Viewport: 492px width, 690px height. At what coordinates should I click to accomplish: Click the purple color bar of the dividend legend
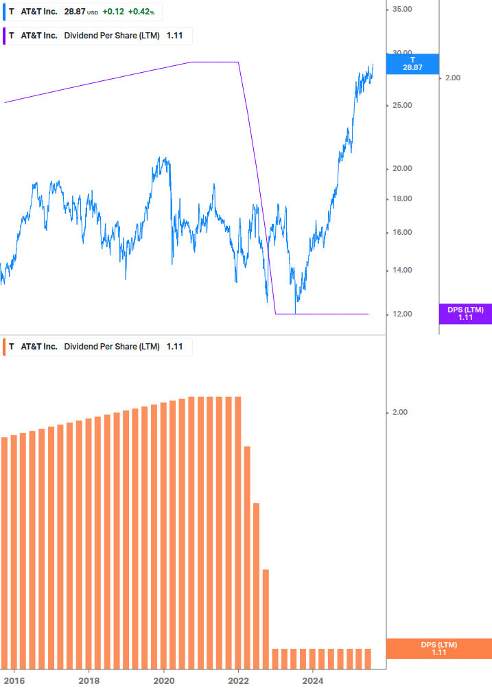[x=4, y=36]
